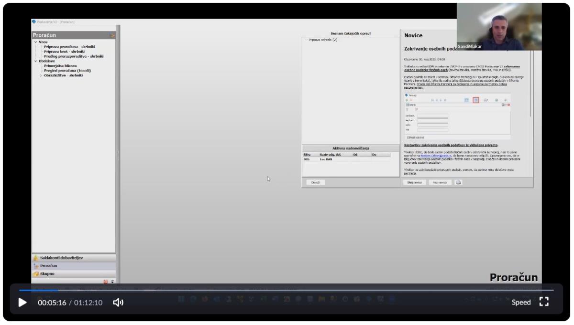Enter fullscreen mode
This screenshot has width=574, height=325.
point(543,302)
